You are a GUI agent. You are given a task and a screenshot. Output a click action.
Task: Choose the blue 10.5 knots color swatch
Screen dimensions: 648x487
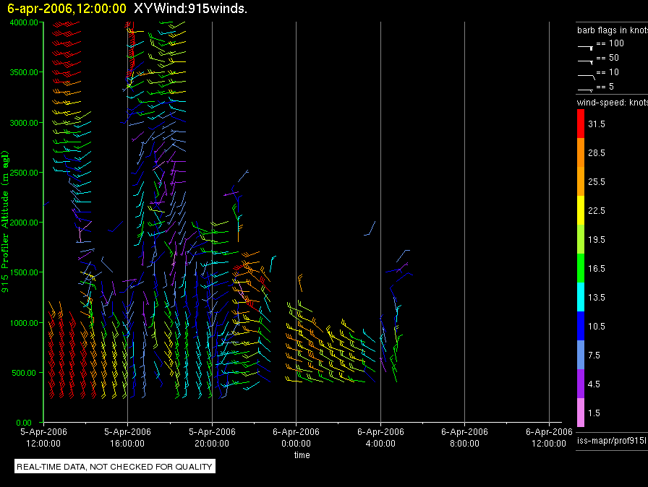[x=580, y=326]
